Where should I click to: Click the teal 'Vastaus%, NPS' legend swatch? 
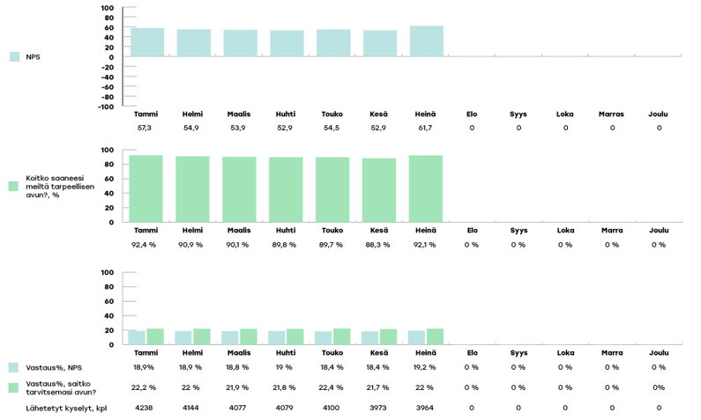click(14, 367)
